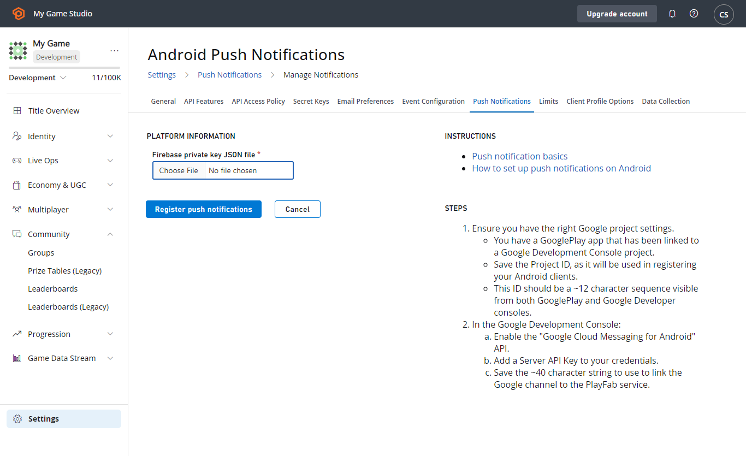Open the Development environment dropdown

pyautogui.click(x=38, y=78)
